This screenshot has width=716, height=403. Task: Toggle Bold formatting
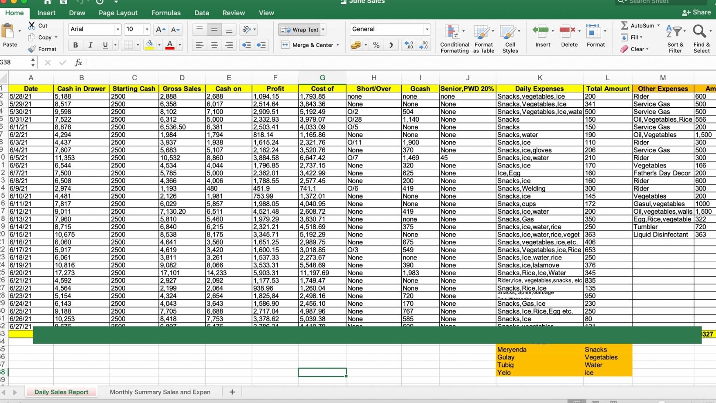click(x=75, y=45)
